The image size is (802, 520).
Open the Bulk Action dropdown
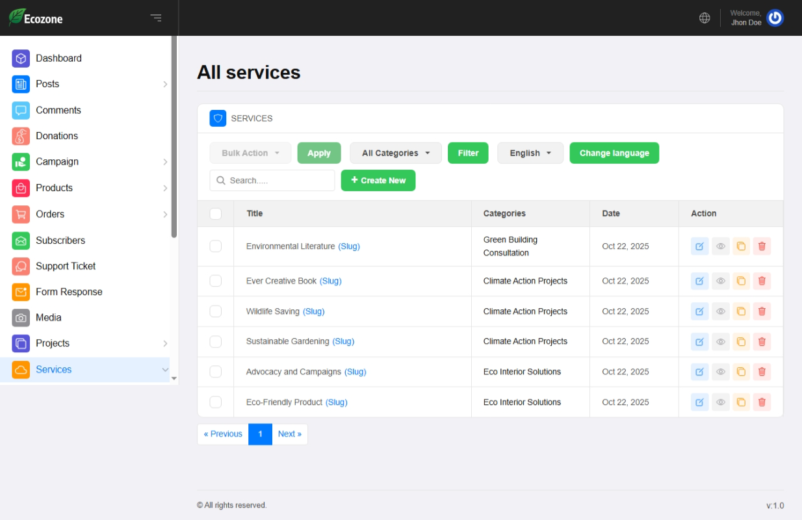pyautogui.click(x=250, y=153)
